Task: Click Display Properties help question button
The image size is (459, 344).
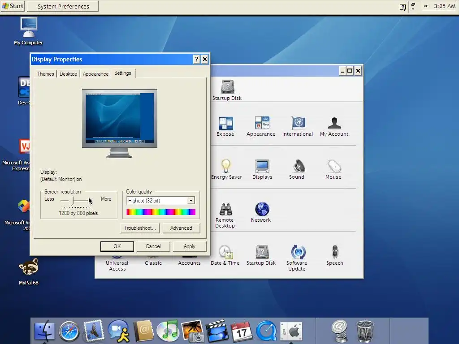Action: (x=197, y=60)
